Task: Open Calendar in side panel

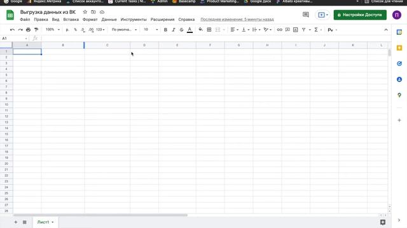Action: point(399,32)
